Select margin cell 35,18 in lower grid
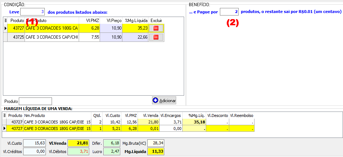343x157 pixels. [195, 122]
